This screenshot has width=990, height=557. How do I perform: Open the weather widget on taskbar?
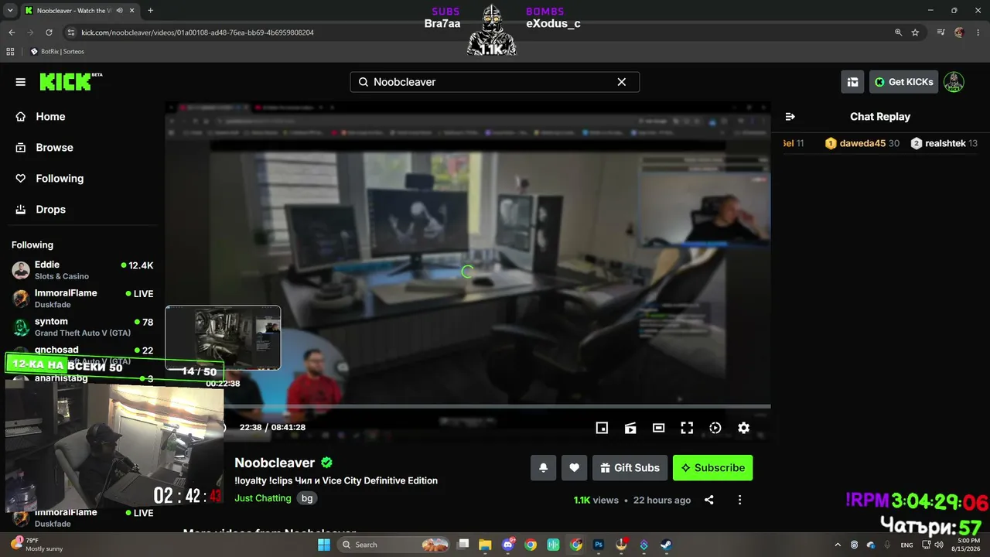[36, 545]
